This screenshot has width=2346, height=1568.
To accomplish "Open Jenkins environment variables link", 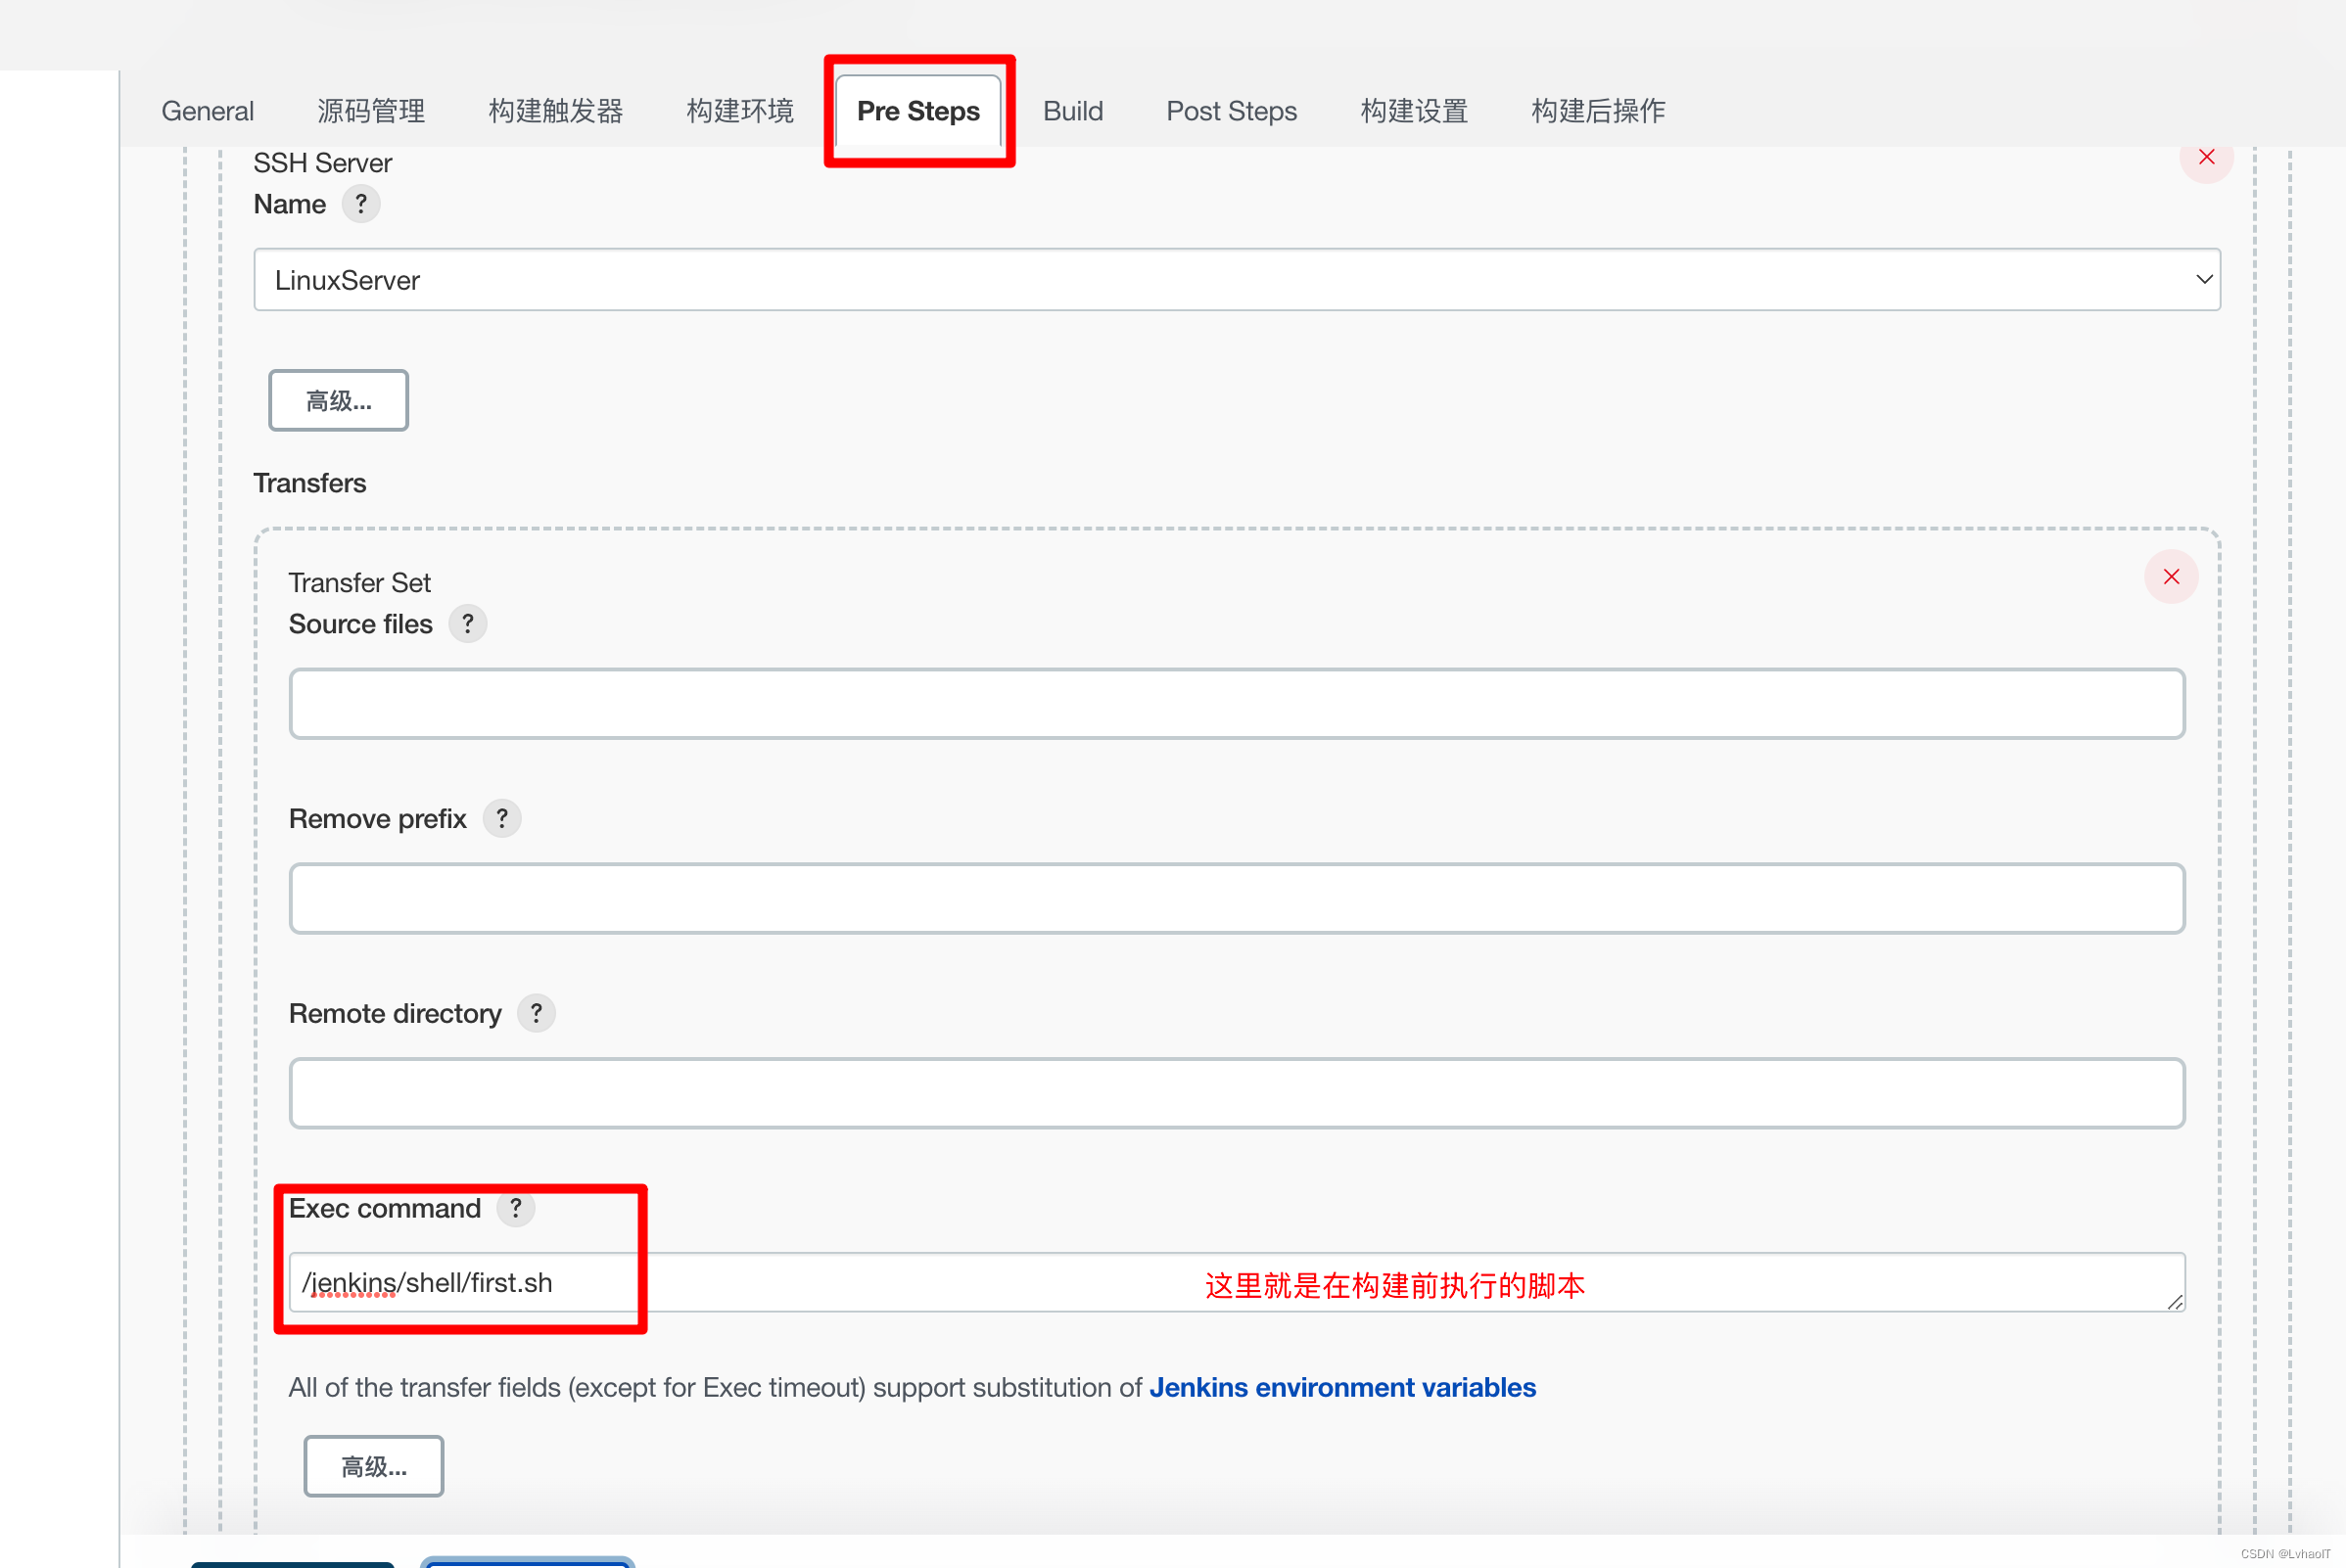I will [x=1341, y=1388].
